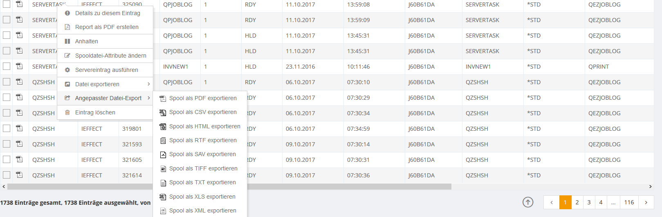Click the scroll-to-top arrow circle icon

pyautogui.click(x=528, y=202)
